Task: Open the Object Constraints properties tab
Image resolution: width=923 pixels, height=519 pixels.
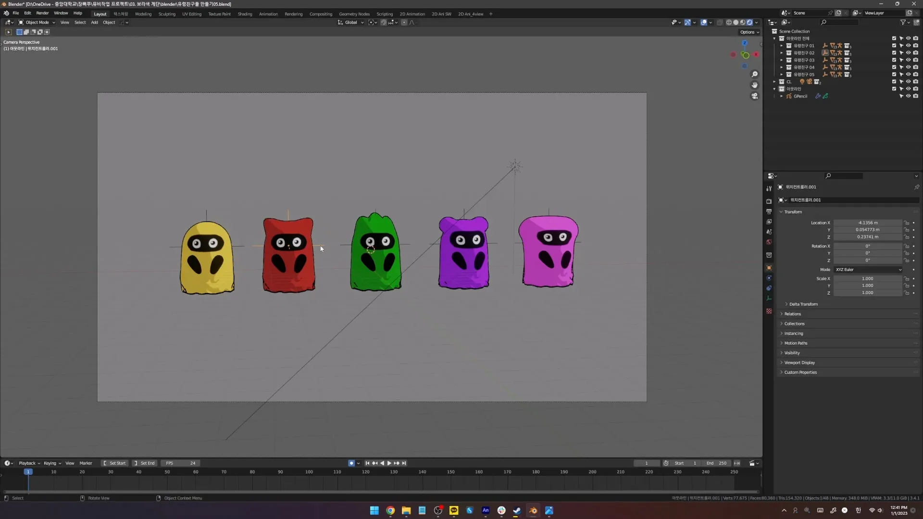Action: (769, 288)
